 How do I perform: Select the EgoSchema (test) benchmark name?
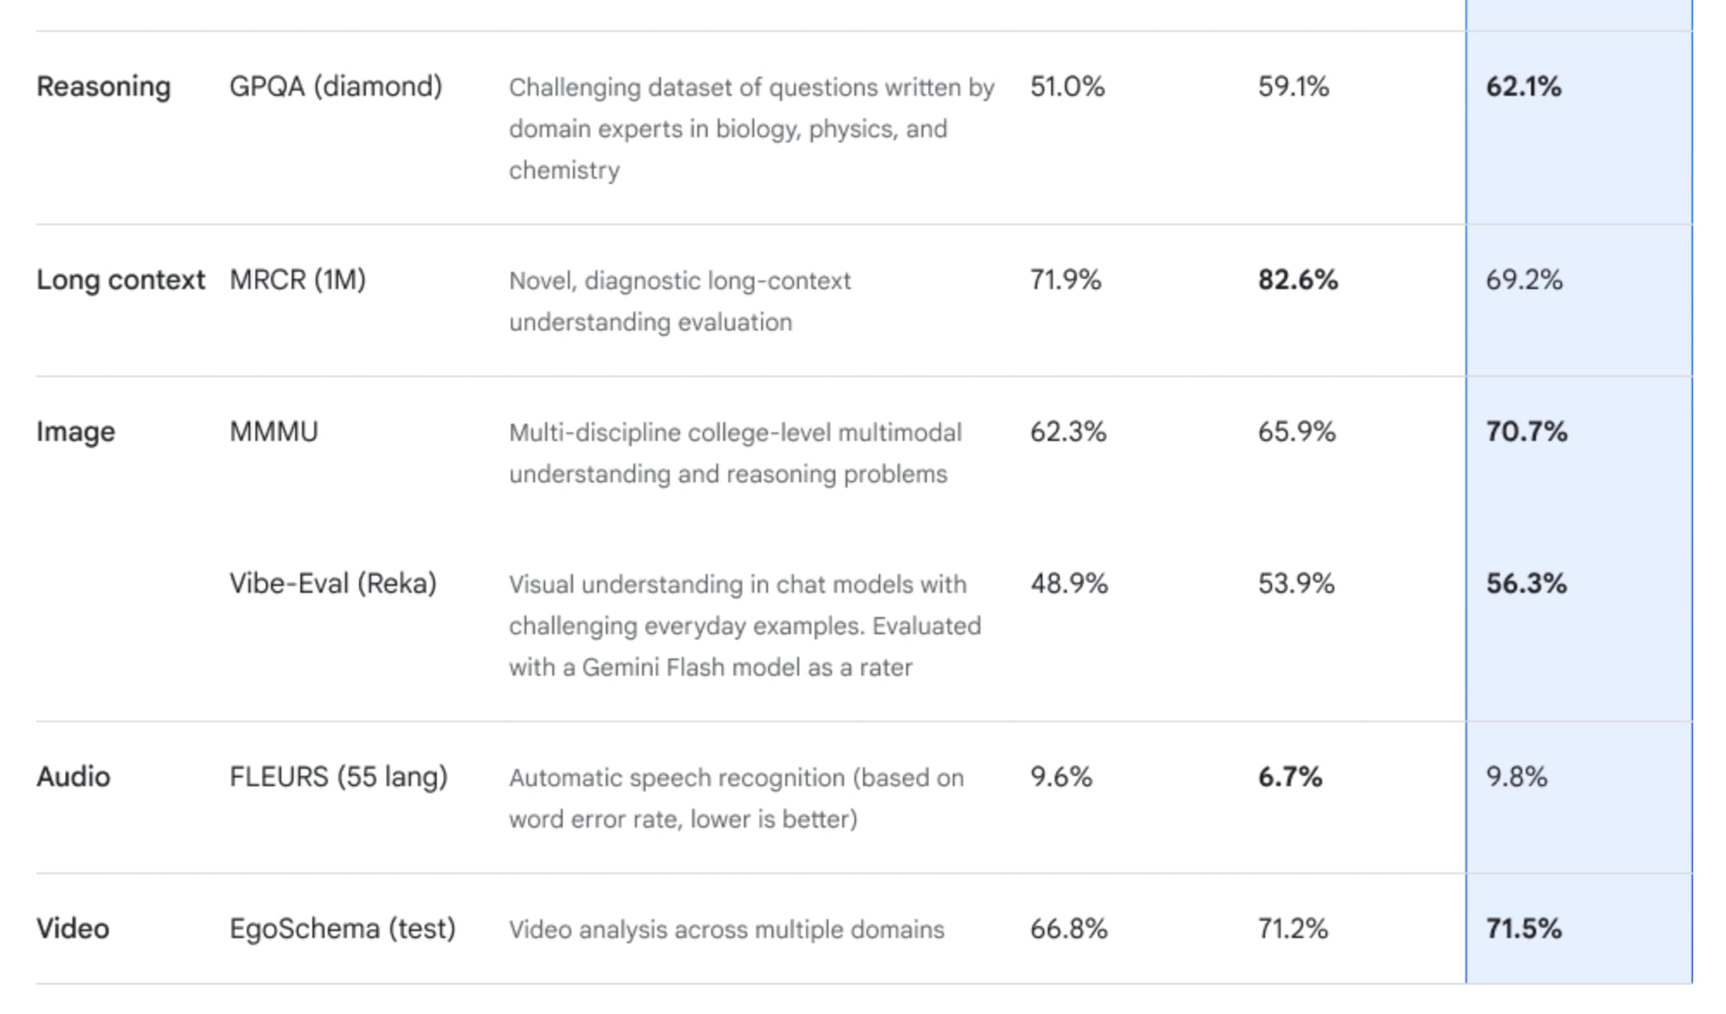point(343,929)
